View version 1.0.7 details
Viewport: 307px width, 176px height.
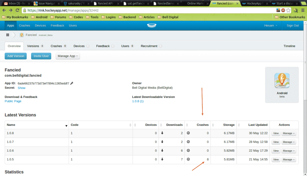pyautogui.click(x=276, y=142)
